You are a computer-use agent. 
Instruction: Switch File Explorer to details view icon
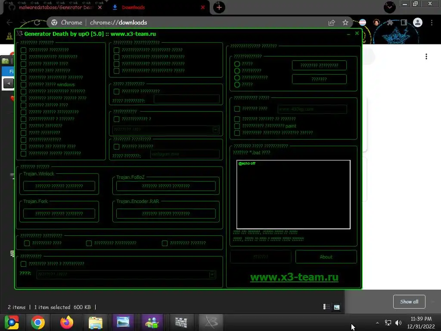[x=326, y=307]
